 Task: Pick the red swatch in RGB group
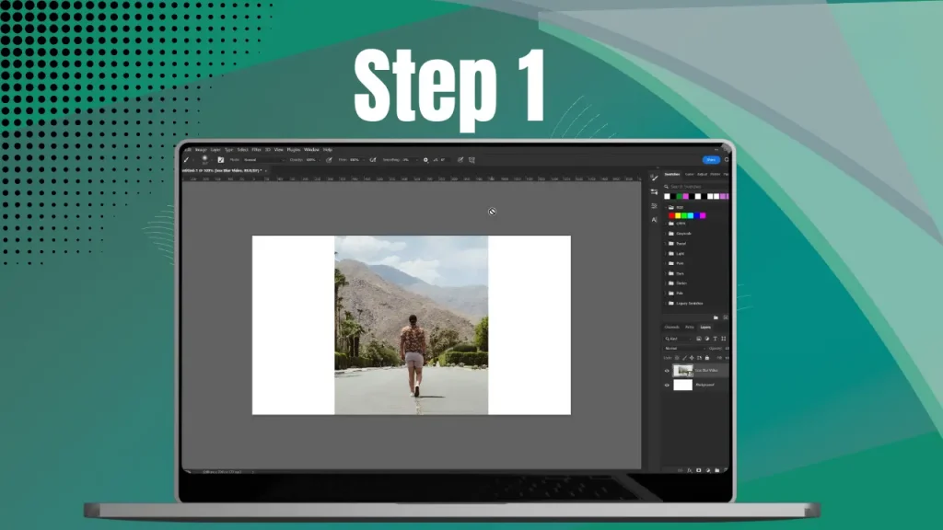pyautogui.click(x=671, y=215)
